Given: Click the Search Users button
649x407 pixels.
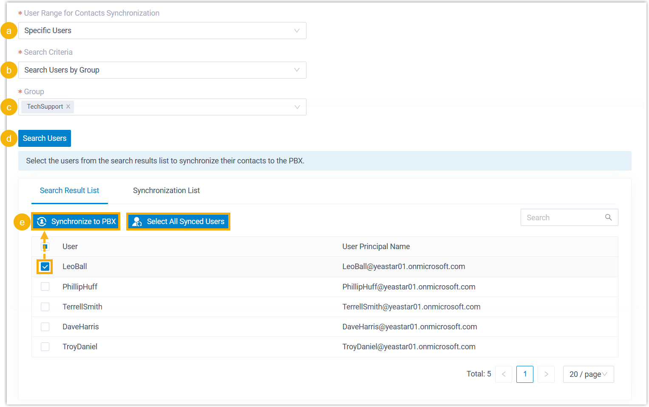Looking at the screenshot, I should (45, 138).
